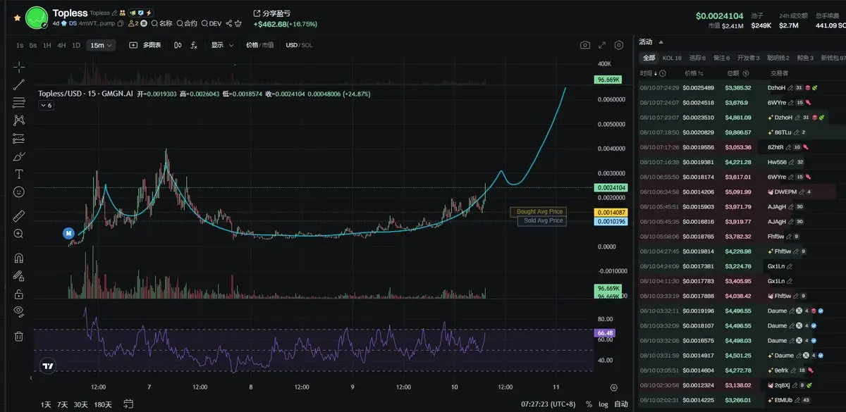Open chart settings hexagon icon
Image resolution: width=846 pixels, height=412 pixels.
click(619, 45)
